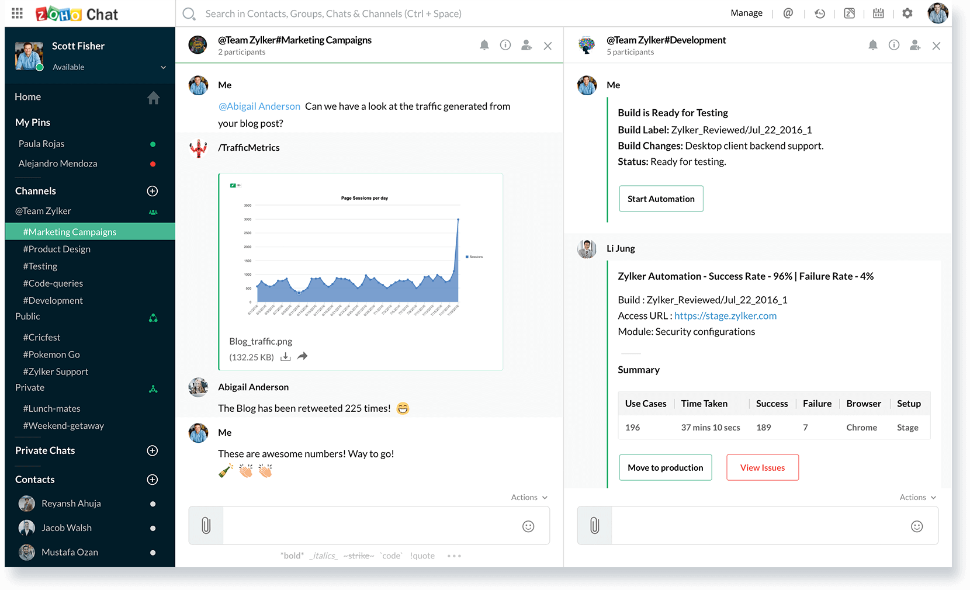Viewport: 970px width, 590px height.
Task: Download the Blog_traffic.png file
Action: point(285,357)
